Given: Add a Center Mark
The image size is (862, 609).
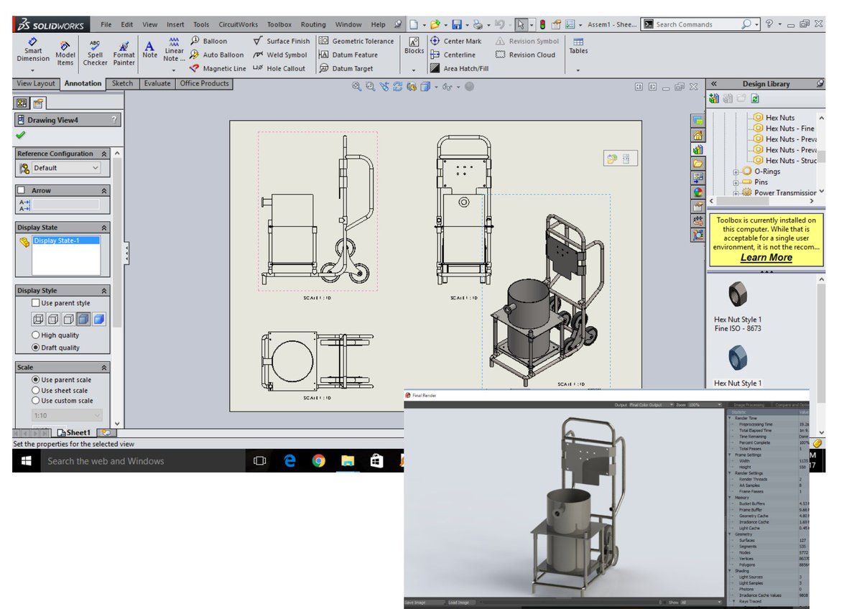Looking at the screenshot, I should (455, 41).
